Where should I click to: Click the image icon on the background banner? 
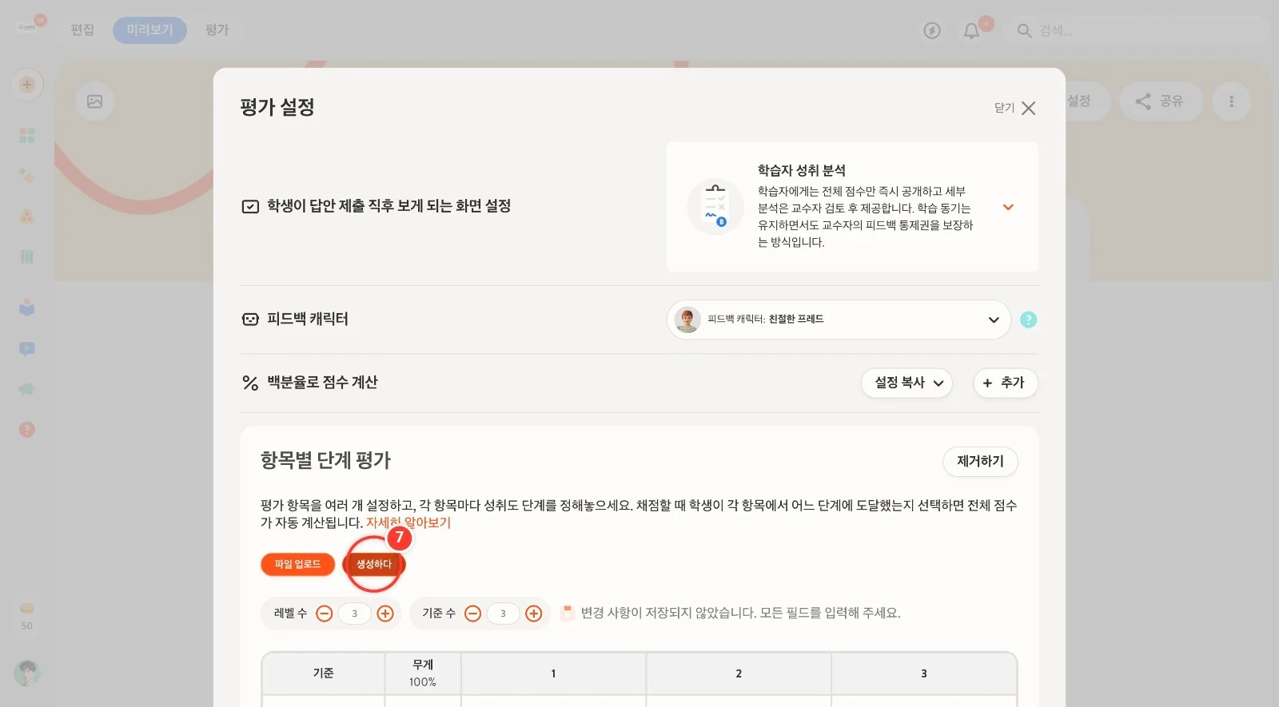[94, 101]
